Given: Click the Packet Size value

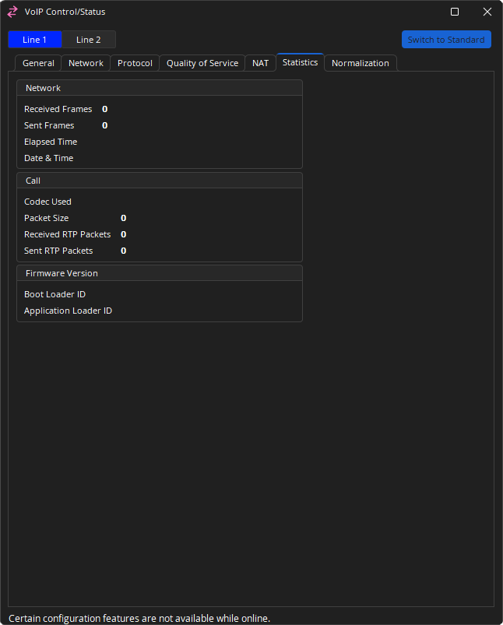Looking at the screenshot, I should (x=123, y=218).
